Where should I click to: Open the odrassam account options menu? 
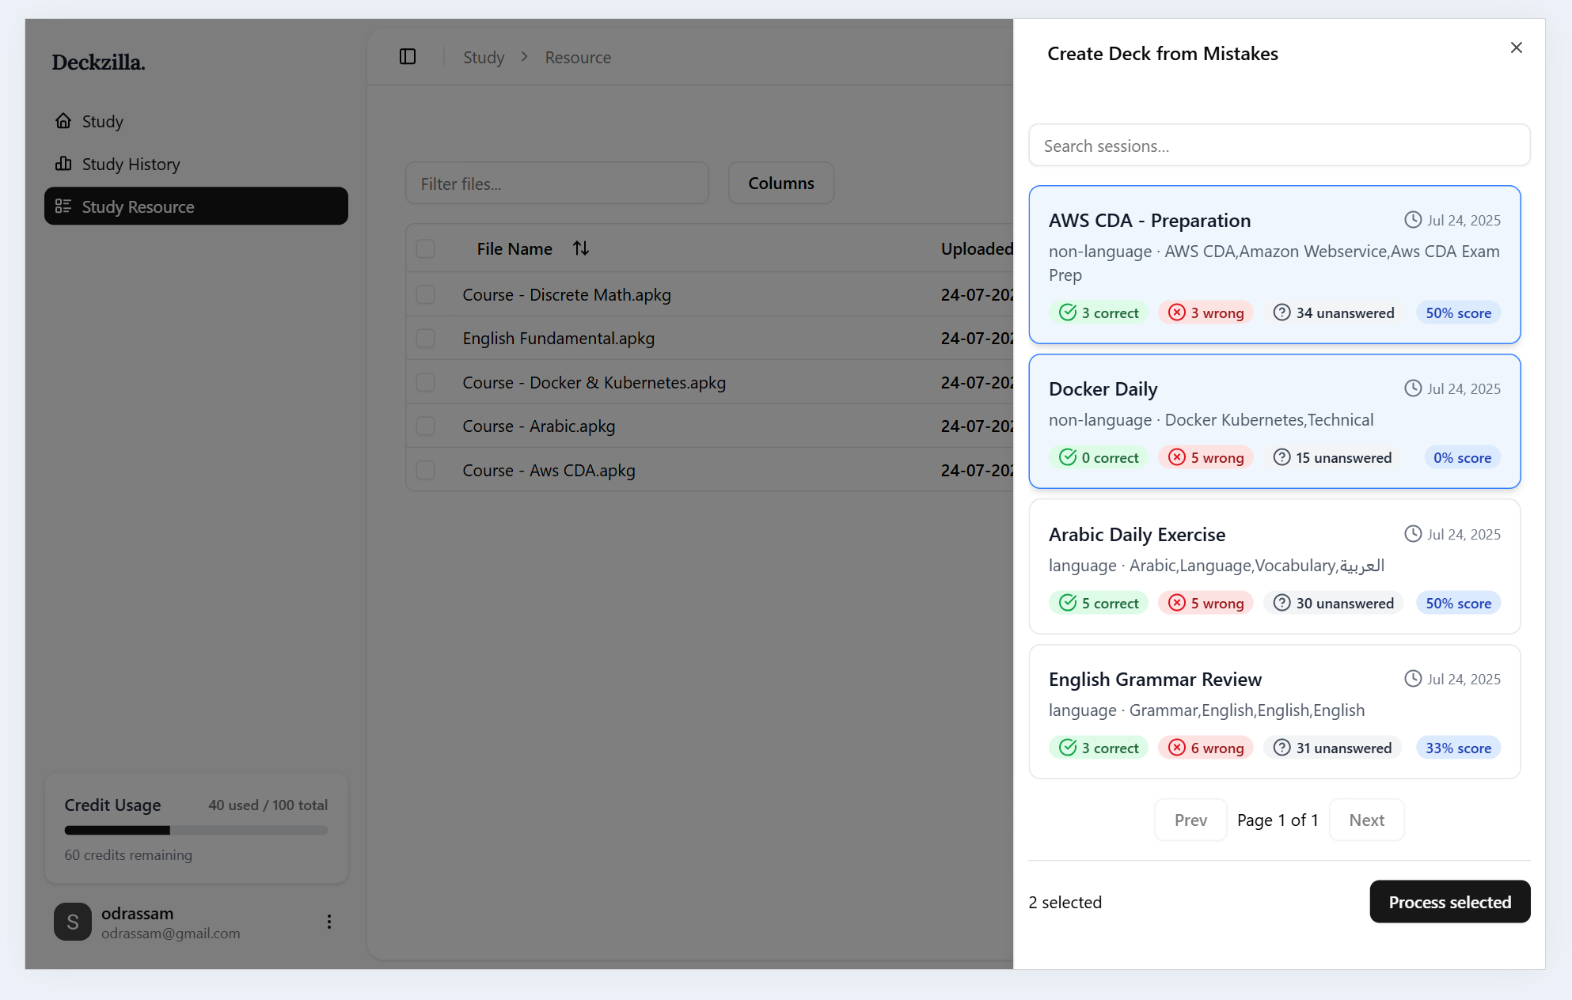pyautogui.click(x=328, y=922)
